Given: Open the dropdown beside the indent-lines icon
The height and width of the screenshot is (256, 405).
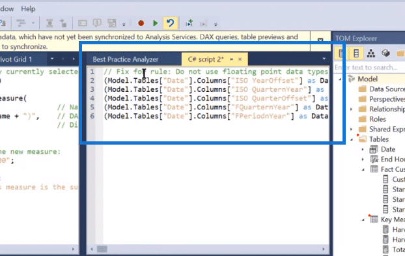Looking at the screenshot, I should point(33,23).
